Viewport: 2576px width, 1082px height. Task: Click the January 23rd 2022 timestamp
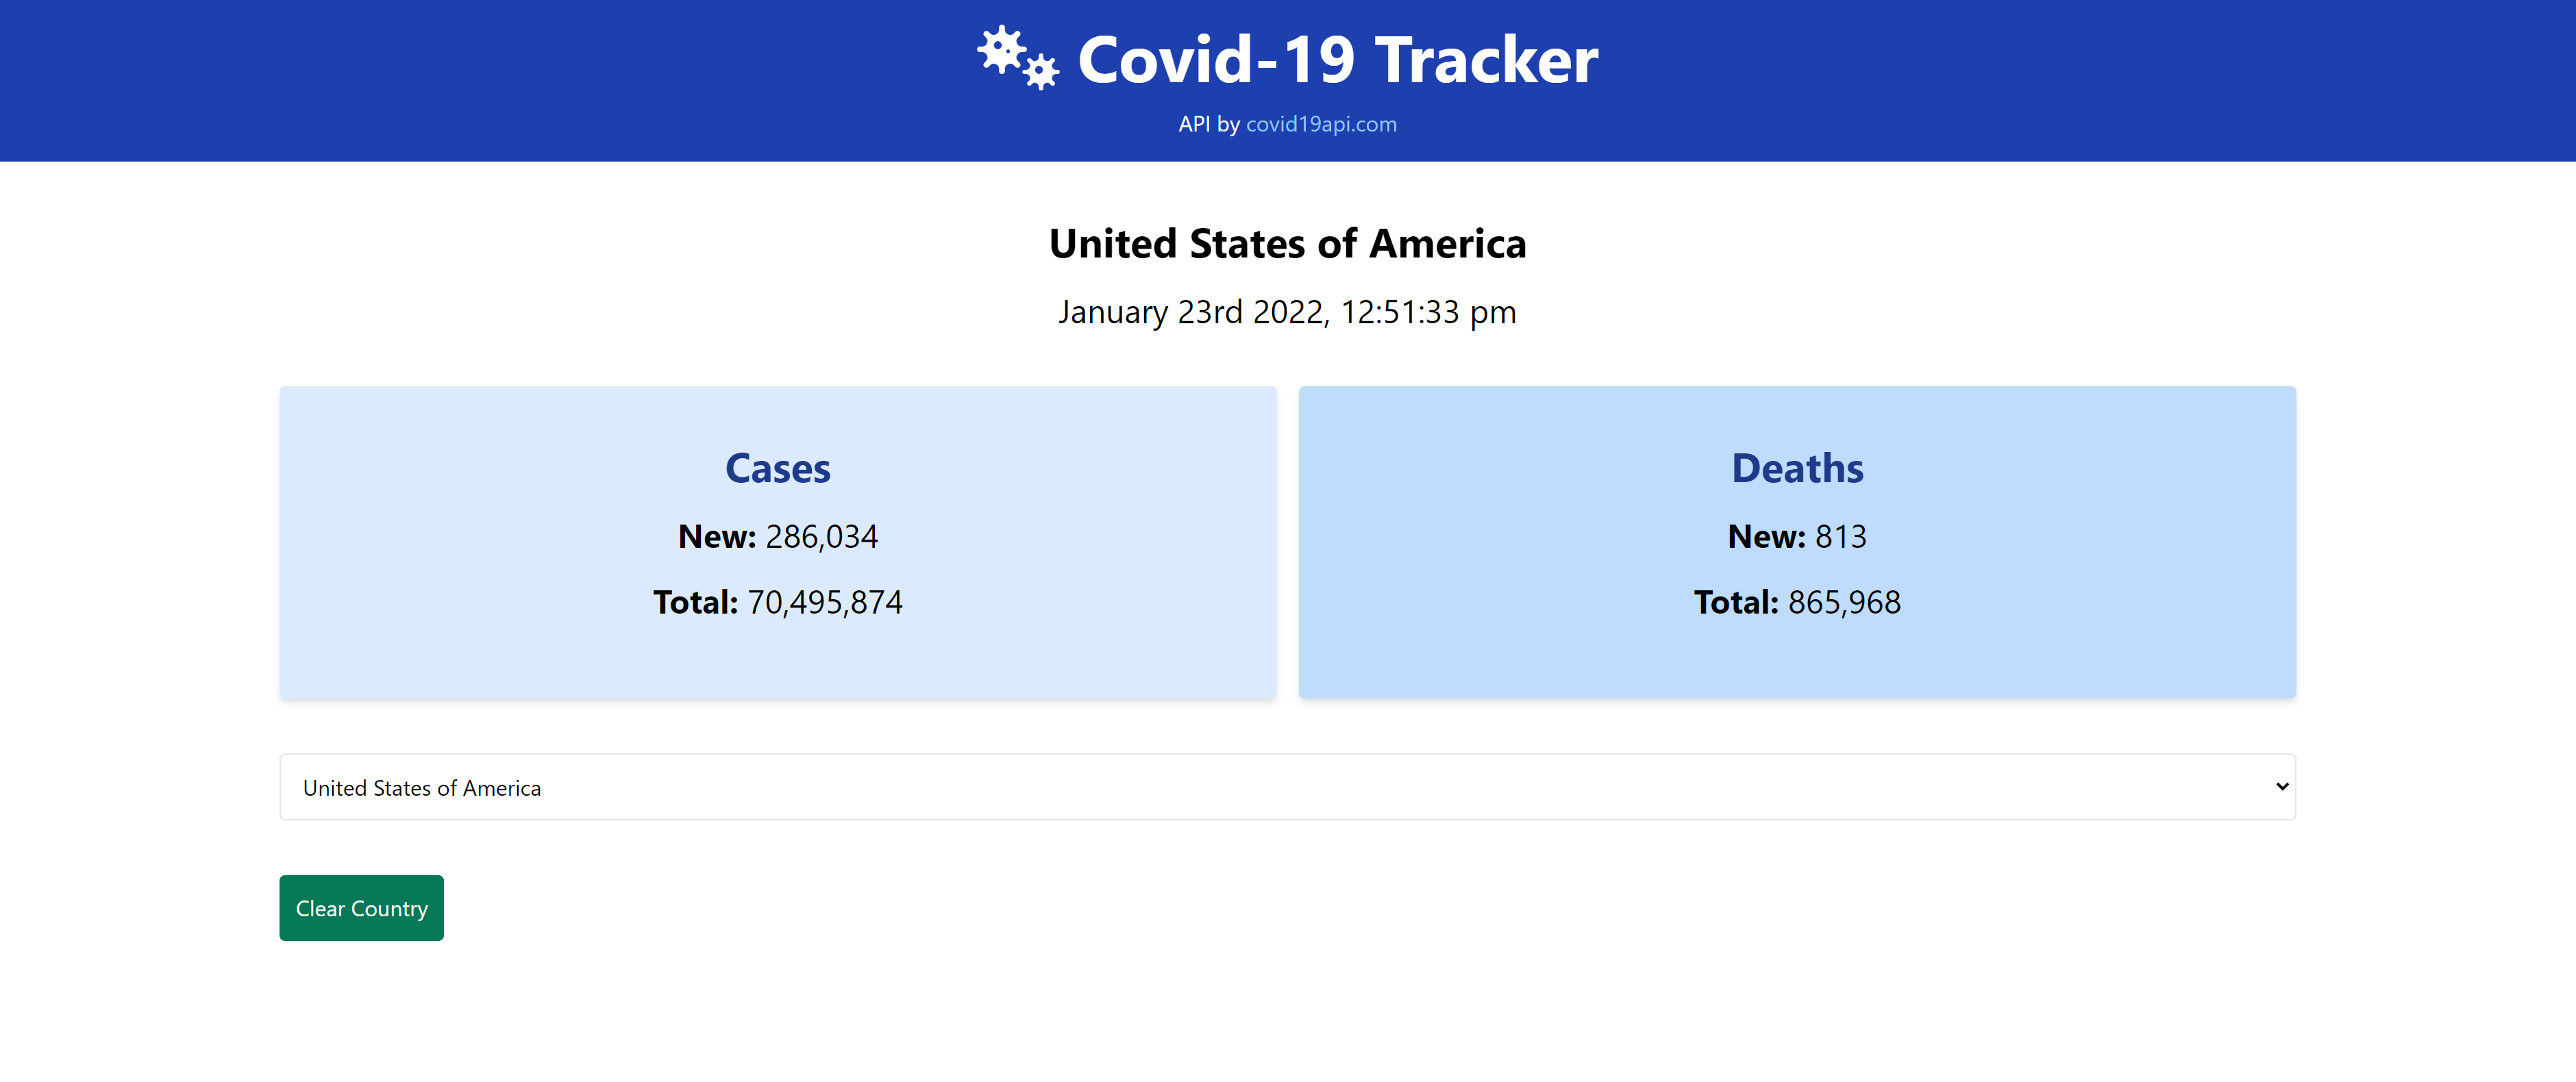[1288, 313]
